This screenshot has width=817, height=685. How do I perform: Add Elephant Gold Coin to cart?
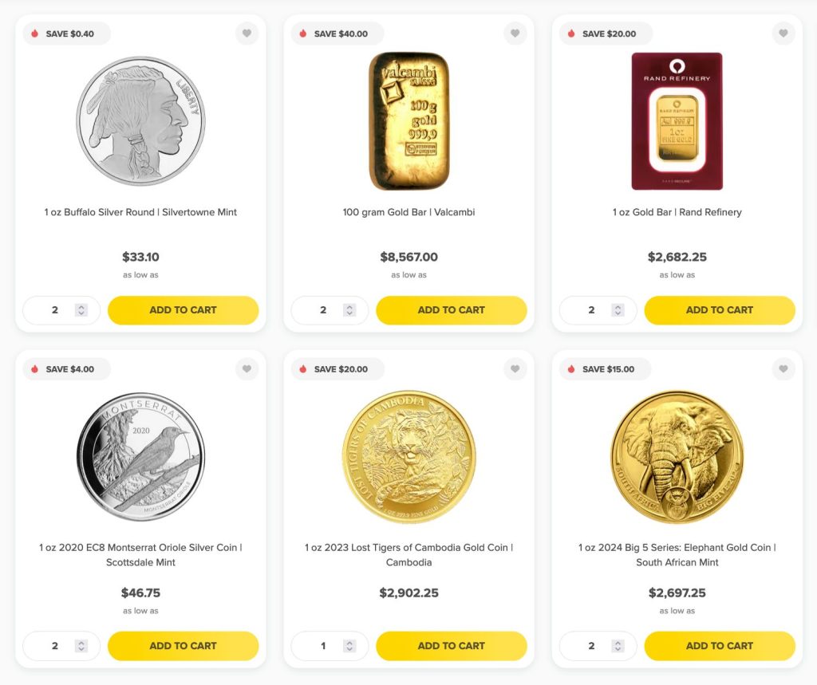pos(719,646)
